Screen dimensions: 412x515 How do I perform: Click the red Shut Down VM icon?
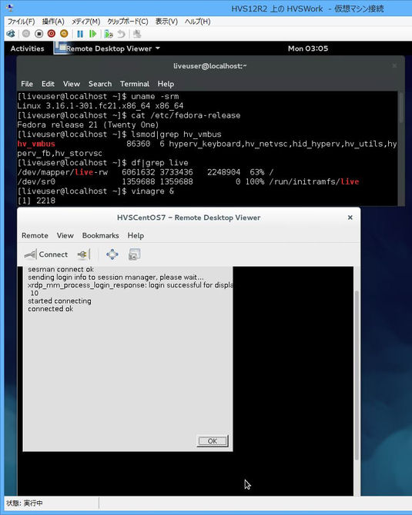point(52,34)
